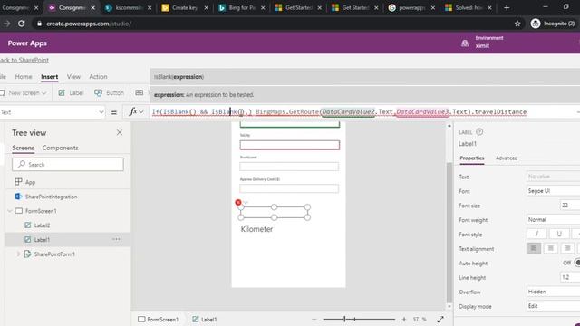Open the View ribbon tab

(73, 76)
